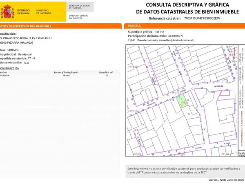This screenshot has height=184, width=245.
Task: Click the title 'CONSULTA DESCRIPTIVA Y GRÁFICA'
Action: 187,4
